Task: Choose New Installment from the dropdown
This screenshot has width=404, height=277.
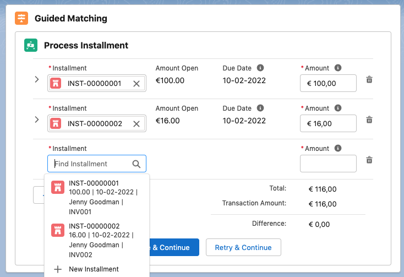Action: pos(94,269)
